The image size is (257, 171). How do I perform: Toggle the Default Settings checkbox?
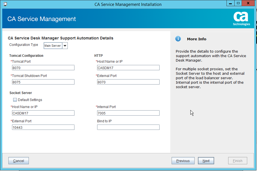coord(15,100)
